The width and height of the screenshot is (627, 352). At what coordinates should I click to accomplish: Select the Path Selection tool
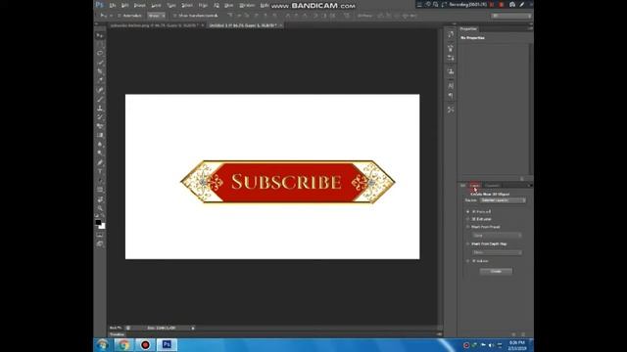(100, 181)
